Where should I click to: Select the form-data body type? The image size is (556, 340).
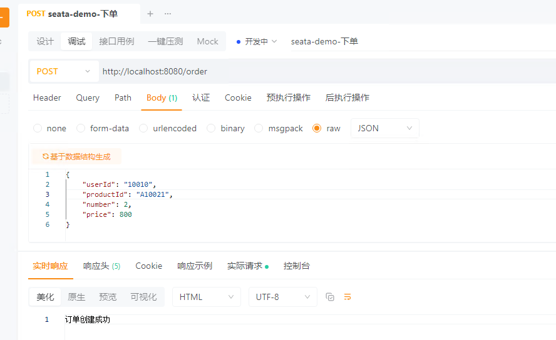(81, 128)
